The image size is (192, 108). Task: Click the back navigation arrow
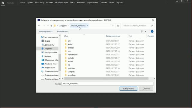39,26
